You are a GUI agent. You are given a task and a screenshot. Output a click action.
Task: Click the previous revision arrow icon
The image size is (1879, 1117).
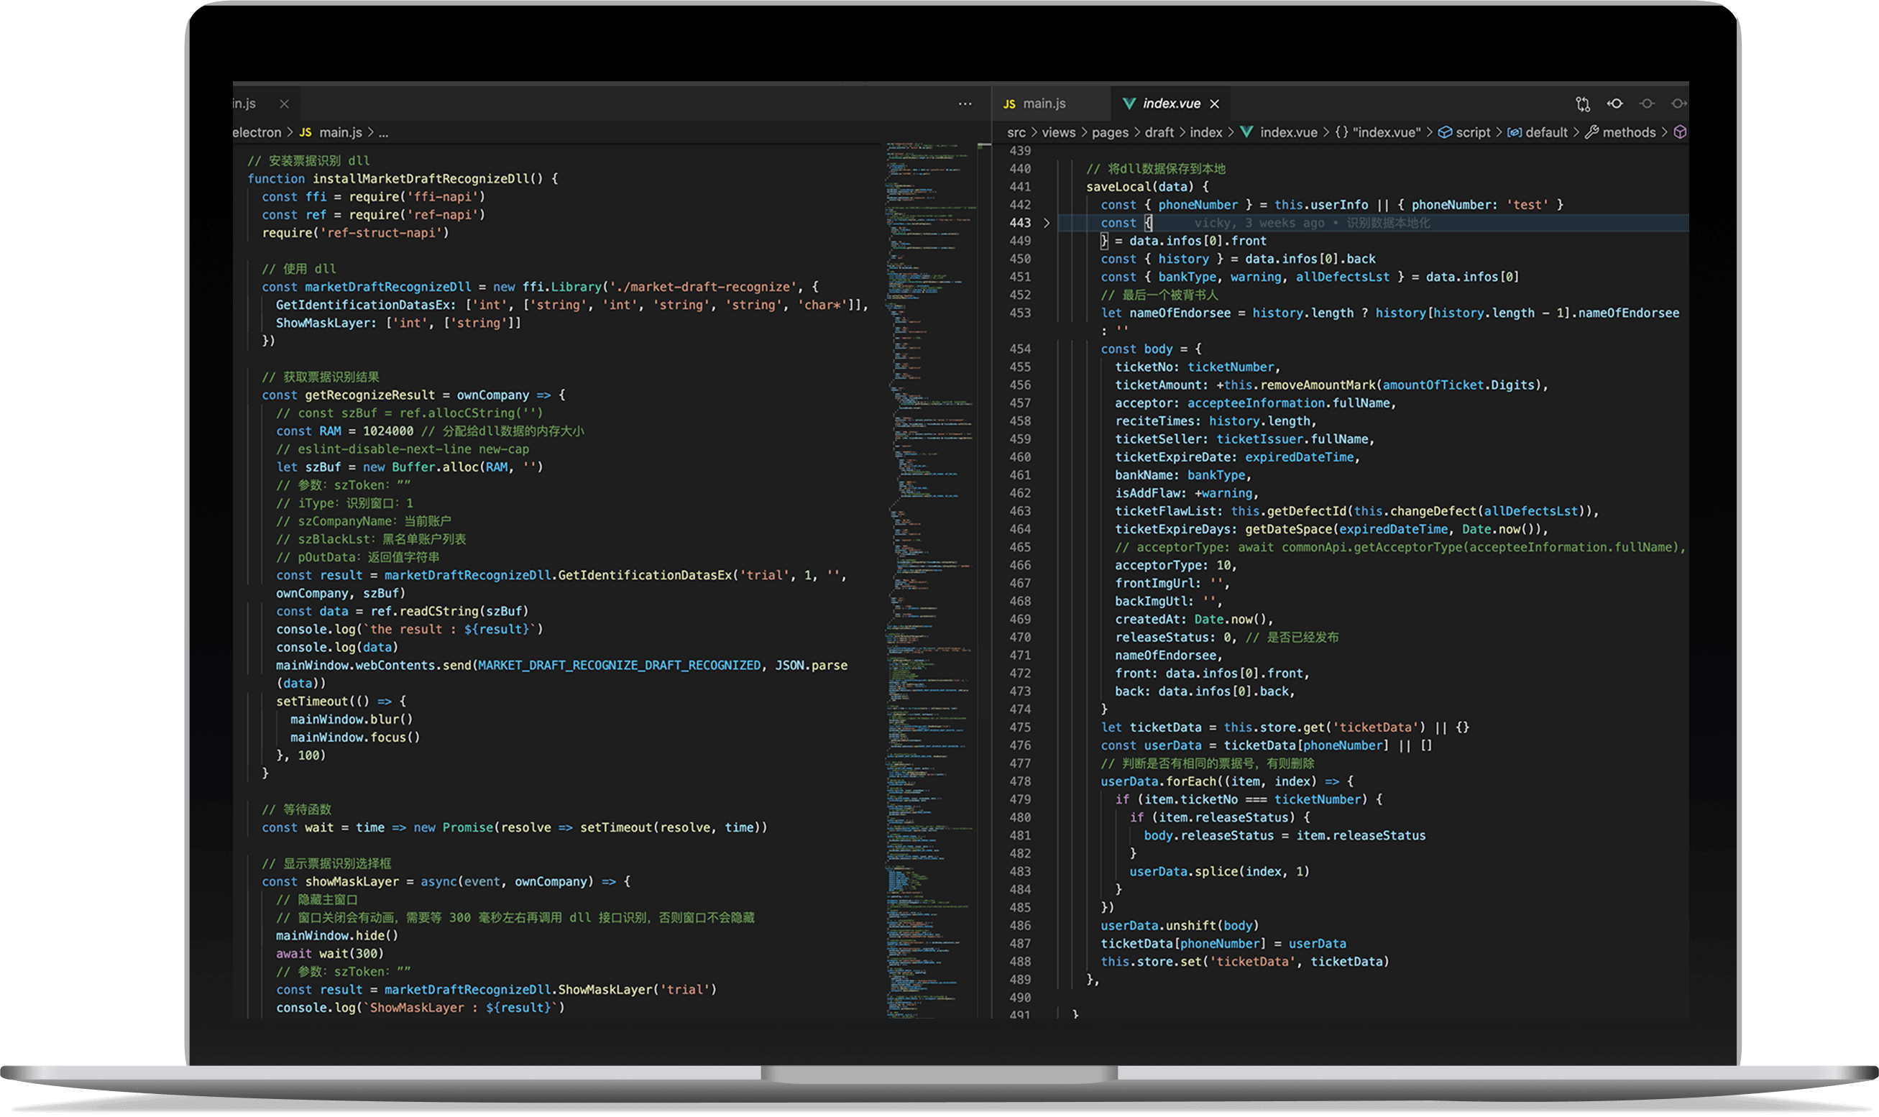pos(1615,104)
